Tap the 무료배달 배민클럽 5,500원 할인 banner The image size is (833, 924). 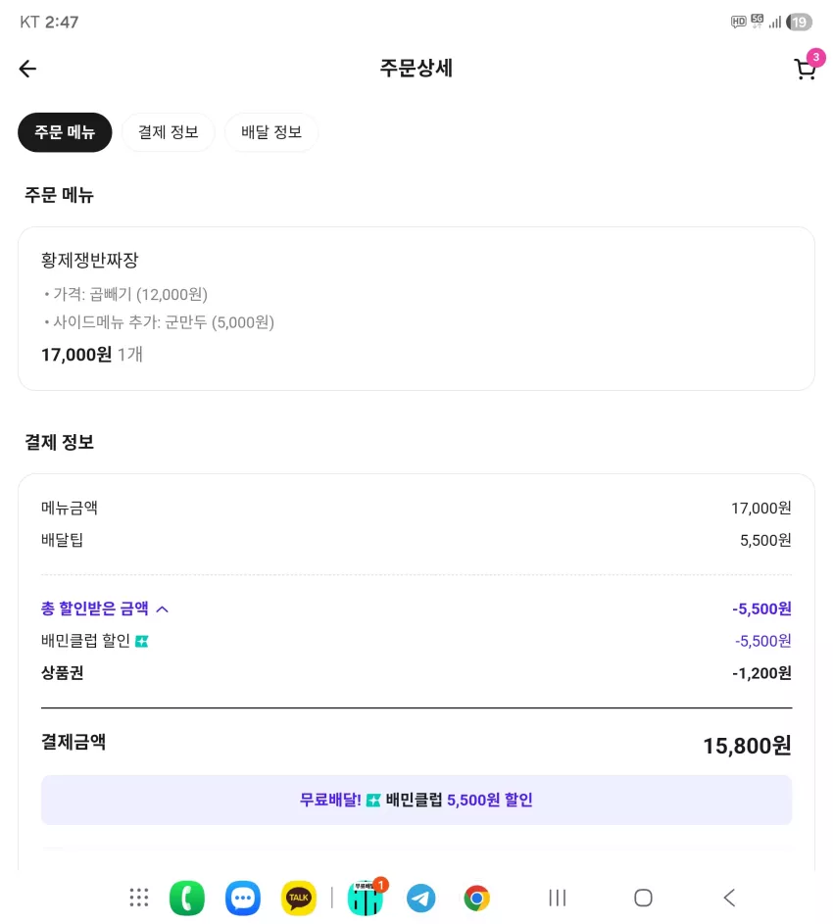[x=416, y=800]
